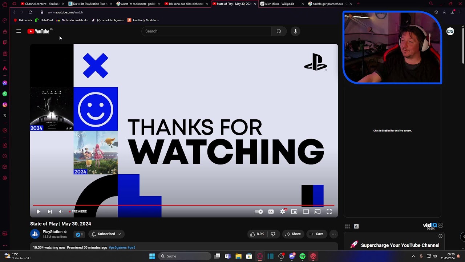Open the PlayStation channel name link
Viewport: 465px width, 262px height.
(52, 232)
